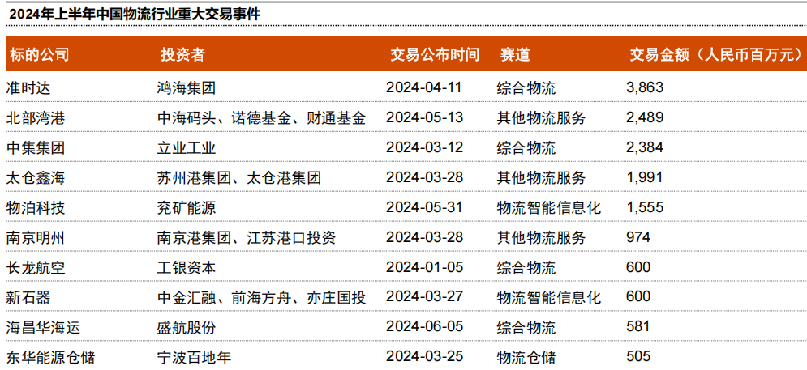The width and height of the screenshot is (807, 370).
Task: Click investors '中金汇融、前海方舟、亦庄国投'
Action: tap(261, 297)
